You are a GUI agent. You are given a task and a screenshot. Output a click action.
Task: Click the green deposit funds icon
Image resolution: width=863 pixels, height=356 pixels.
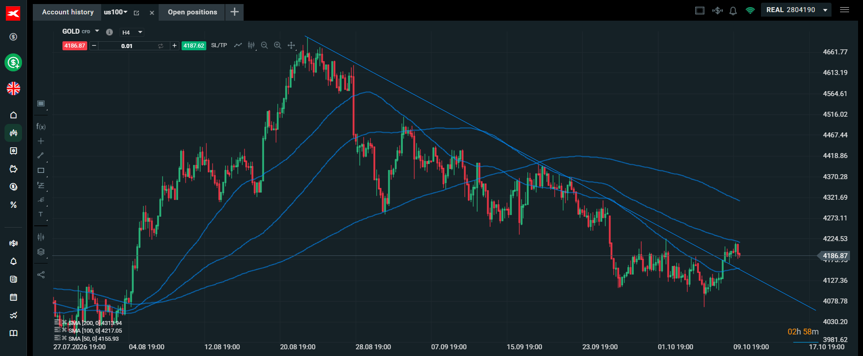(13, 62)
